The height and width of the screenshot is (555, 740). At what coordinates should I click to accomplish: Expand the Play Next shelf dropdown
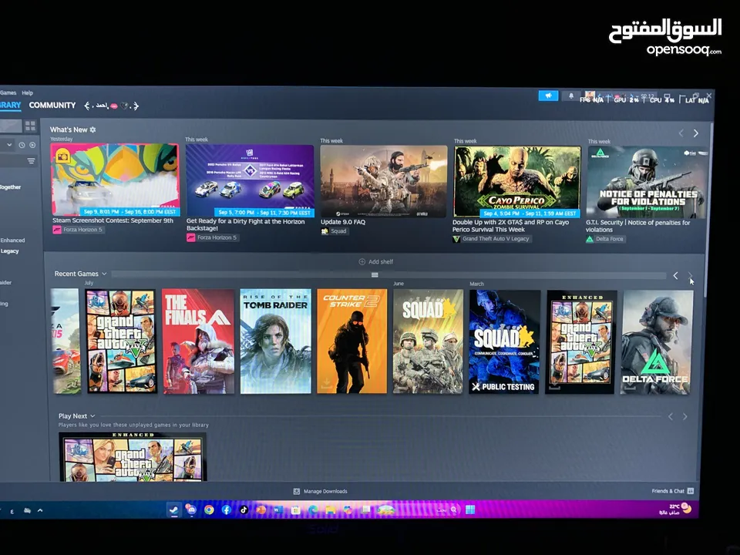92,416
